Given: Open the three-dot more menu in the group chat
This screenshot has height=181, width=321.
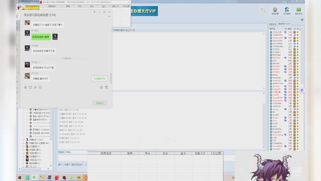Looking at the screenshot, I should tap(109, 16).
